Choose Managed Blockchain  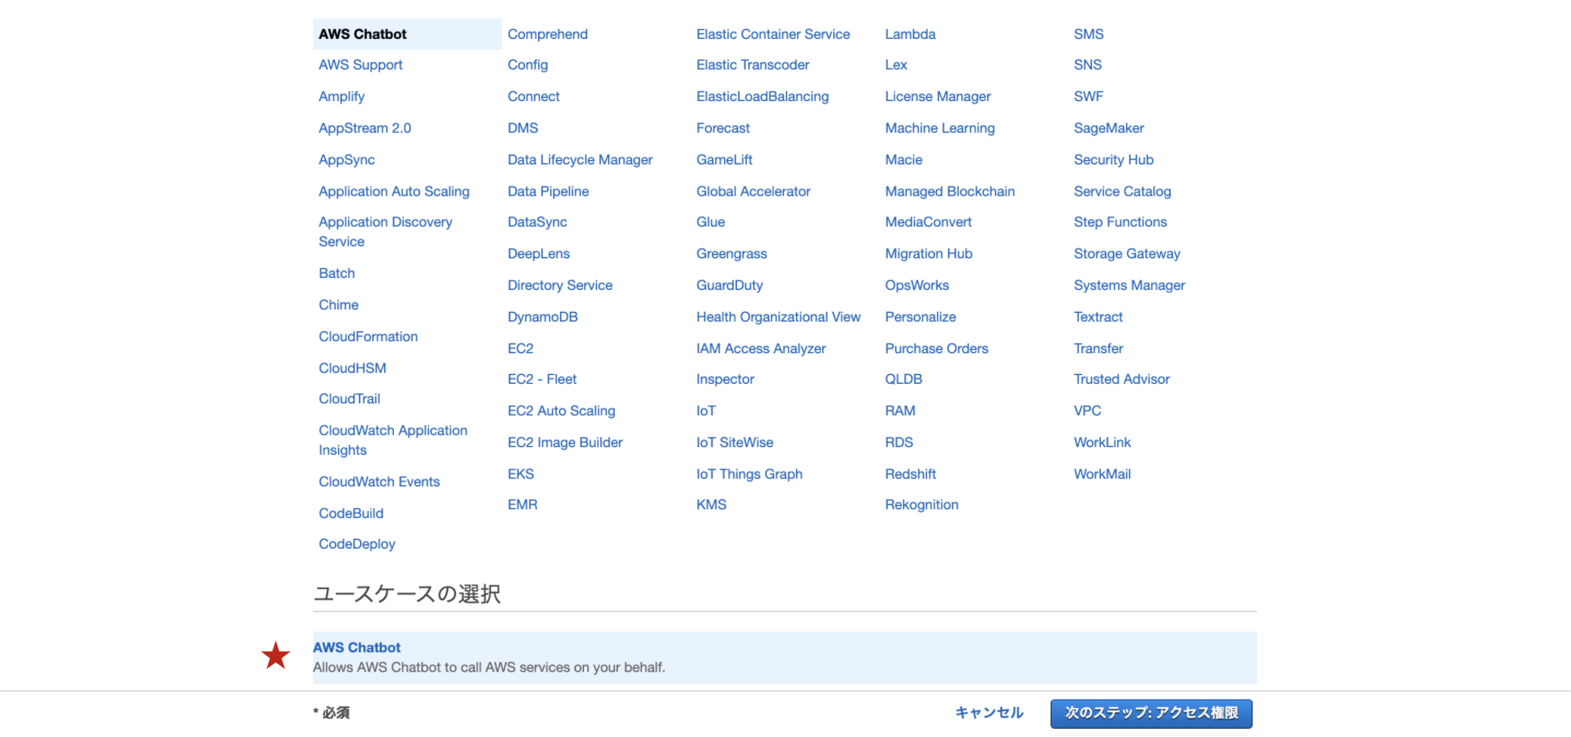click(950, 192)
